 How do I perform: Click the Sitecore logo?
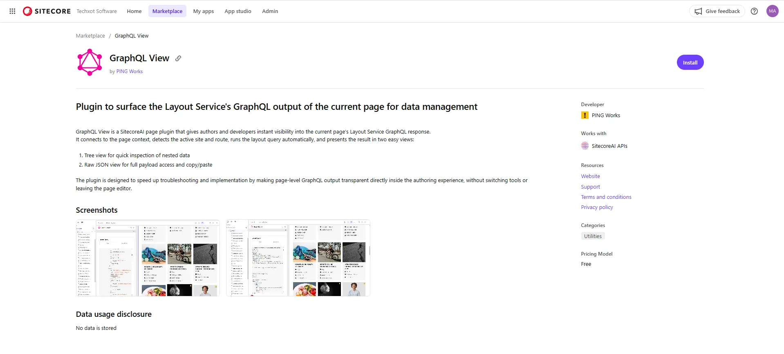(x=47, y=11)
